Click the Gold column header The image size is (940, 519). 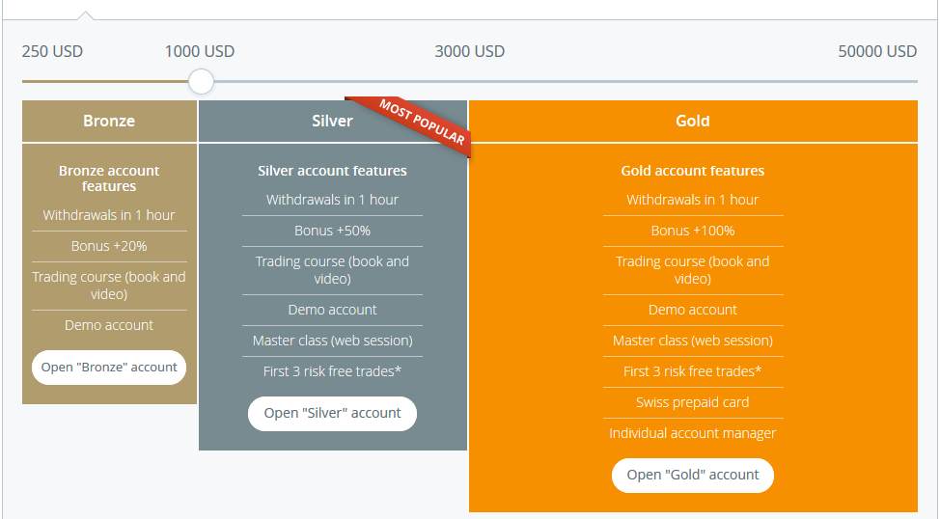coord(693,121)
